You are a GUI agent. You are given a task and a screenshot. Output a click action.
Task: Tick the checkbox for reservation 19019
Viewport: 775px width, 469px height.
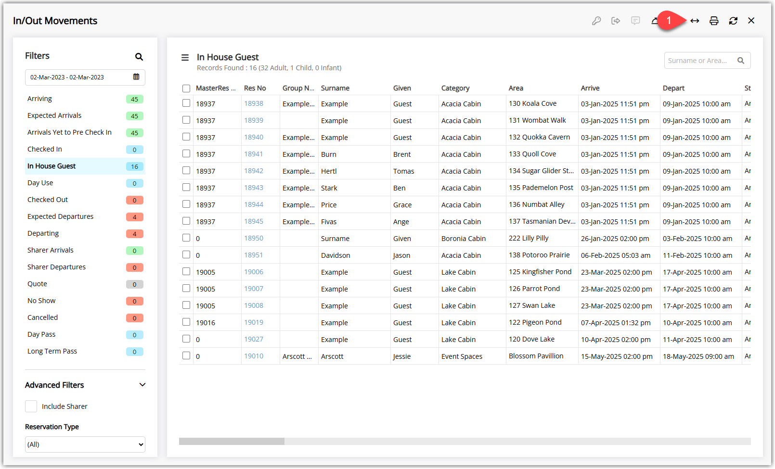[186, 322]
